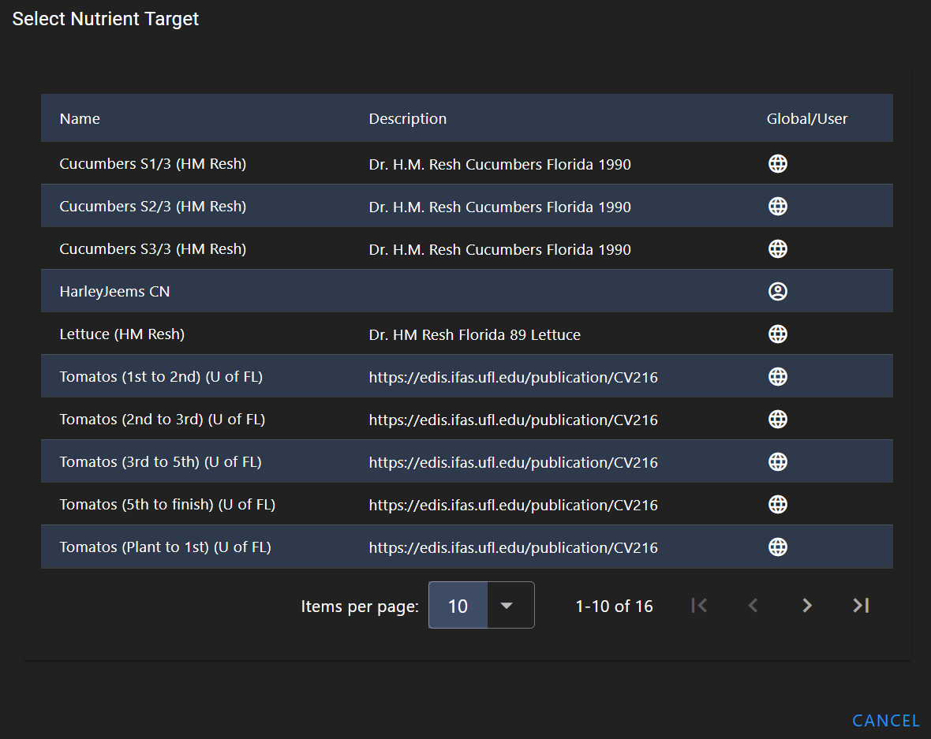This screenshot has height=739, width=931.
Task: Choose Tomatos (1st to 2nd) (U of FL)
Action: 161,377
